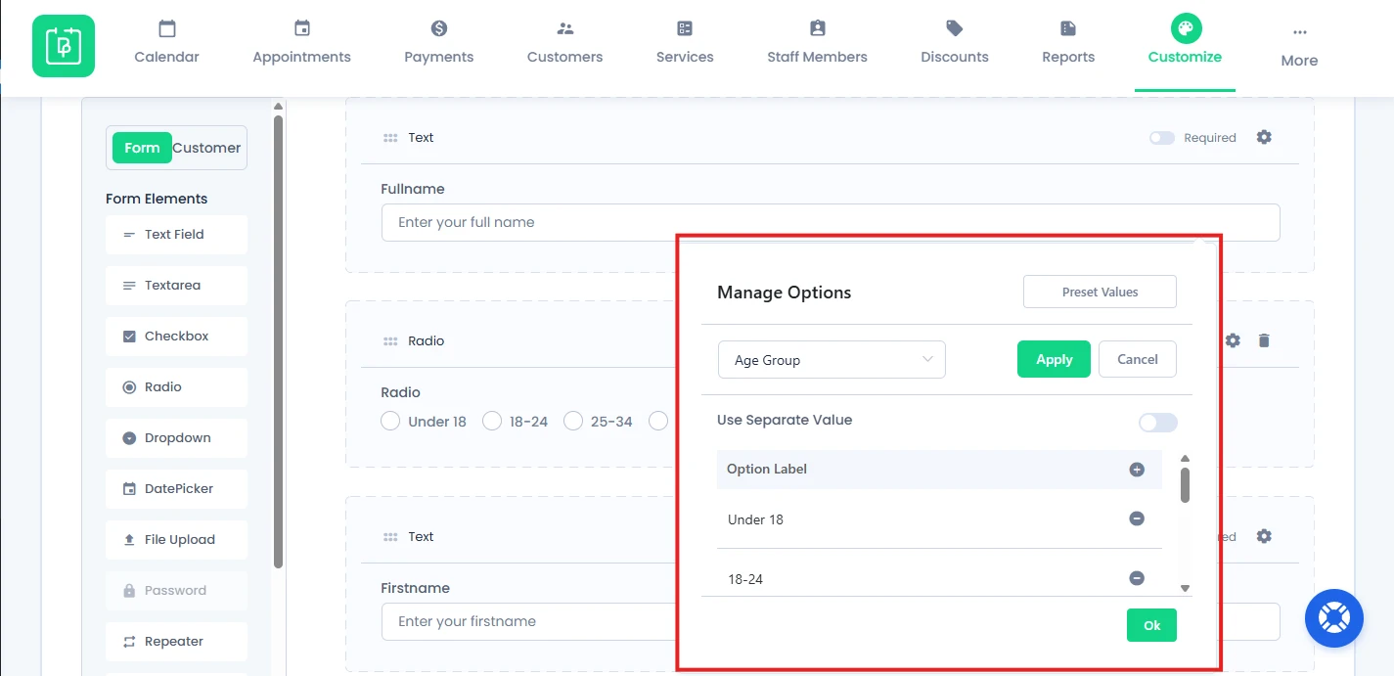
Task: Click the Cancel button
Action: point(1138,359)
